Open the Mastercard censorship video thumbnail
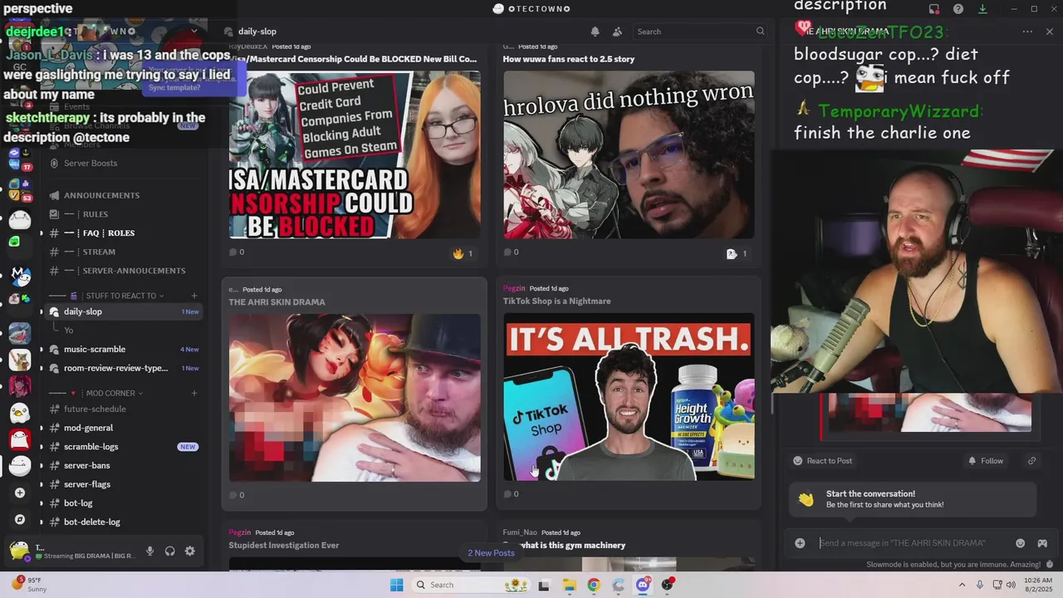Screen dimensions: 1063x598 pyautogui.click(x=355, y=154)
